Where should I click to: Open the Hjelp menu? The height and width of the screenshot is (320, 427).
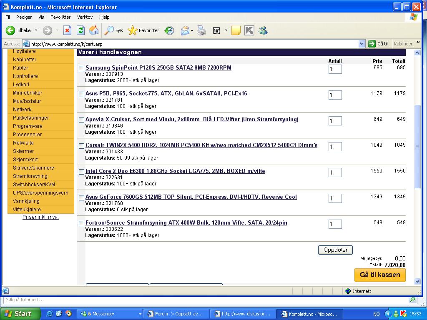pyautogui.click(x=104, y=17)
